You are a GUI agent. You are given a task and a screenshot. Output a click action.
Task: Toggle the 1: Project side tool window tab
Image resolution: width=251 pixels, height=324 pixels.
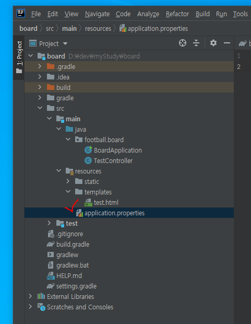[x=19, y=57]
